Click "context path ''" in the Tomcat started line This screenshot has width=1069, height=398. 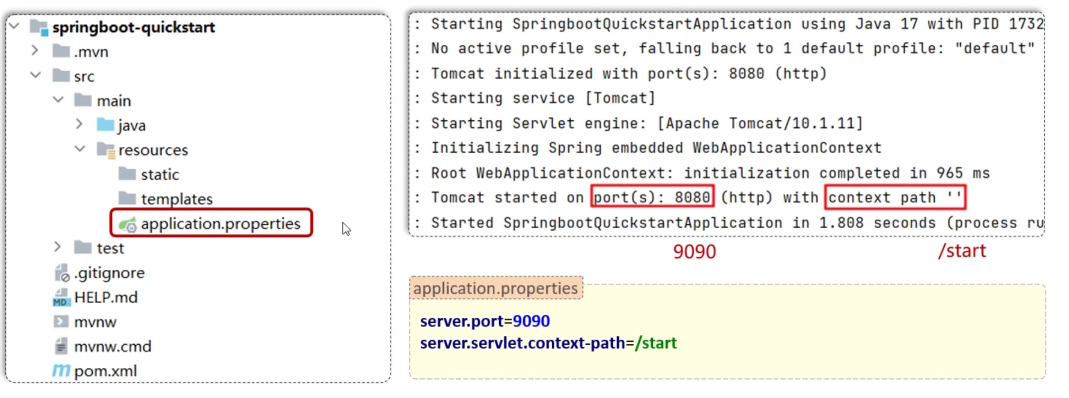[895, 197]
